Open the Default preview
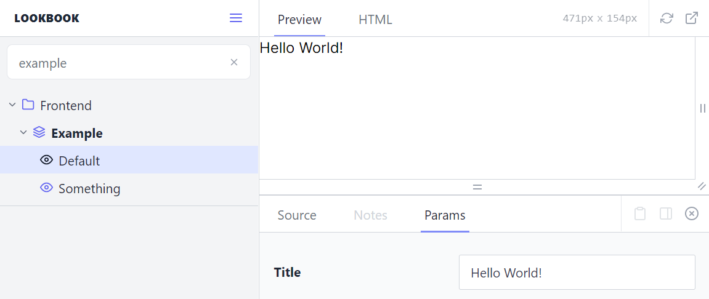 click(x=129, y=160)
